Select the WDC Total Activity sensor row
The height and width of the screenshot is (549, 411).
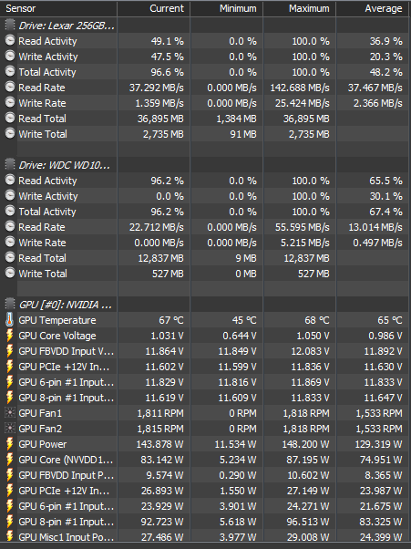tap(205, 212)
